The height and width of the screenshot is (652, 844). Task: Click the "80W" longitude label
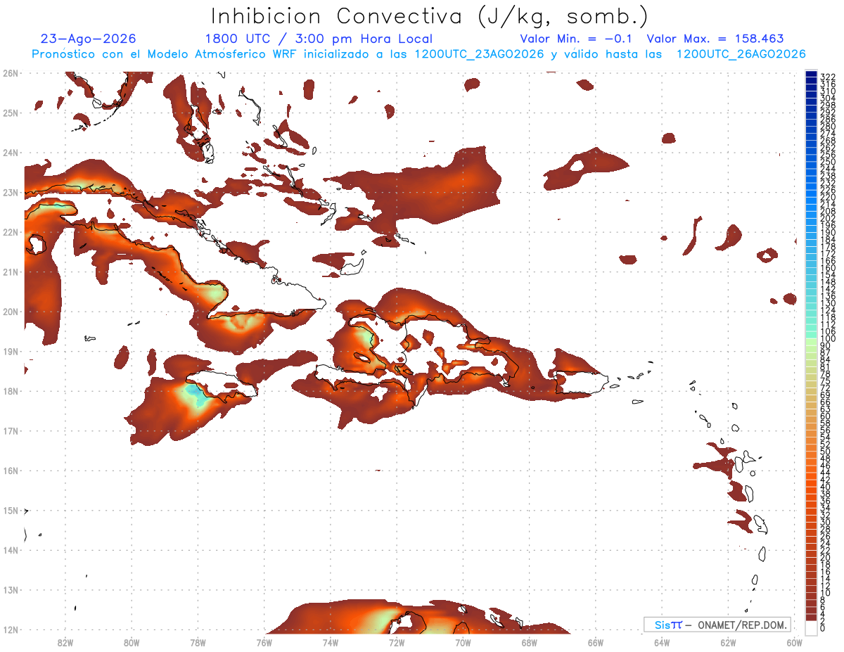click(x=131, y=642)
